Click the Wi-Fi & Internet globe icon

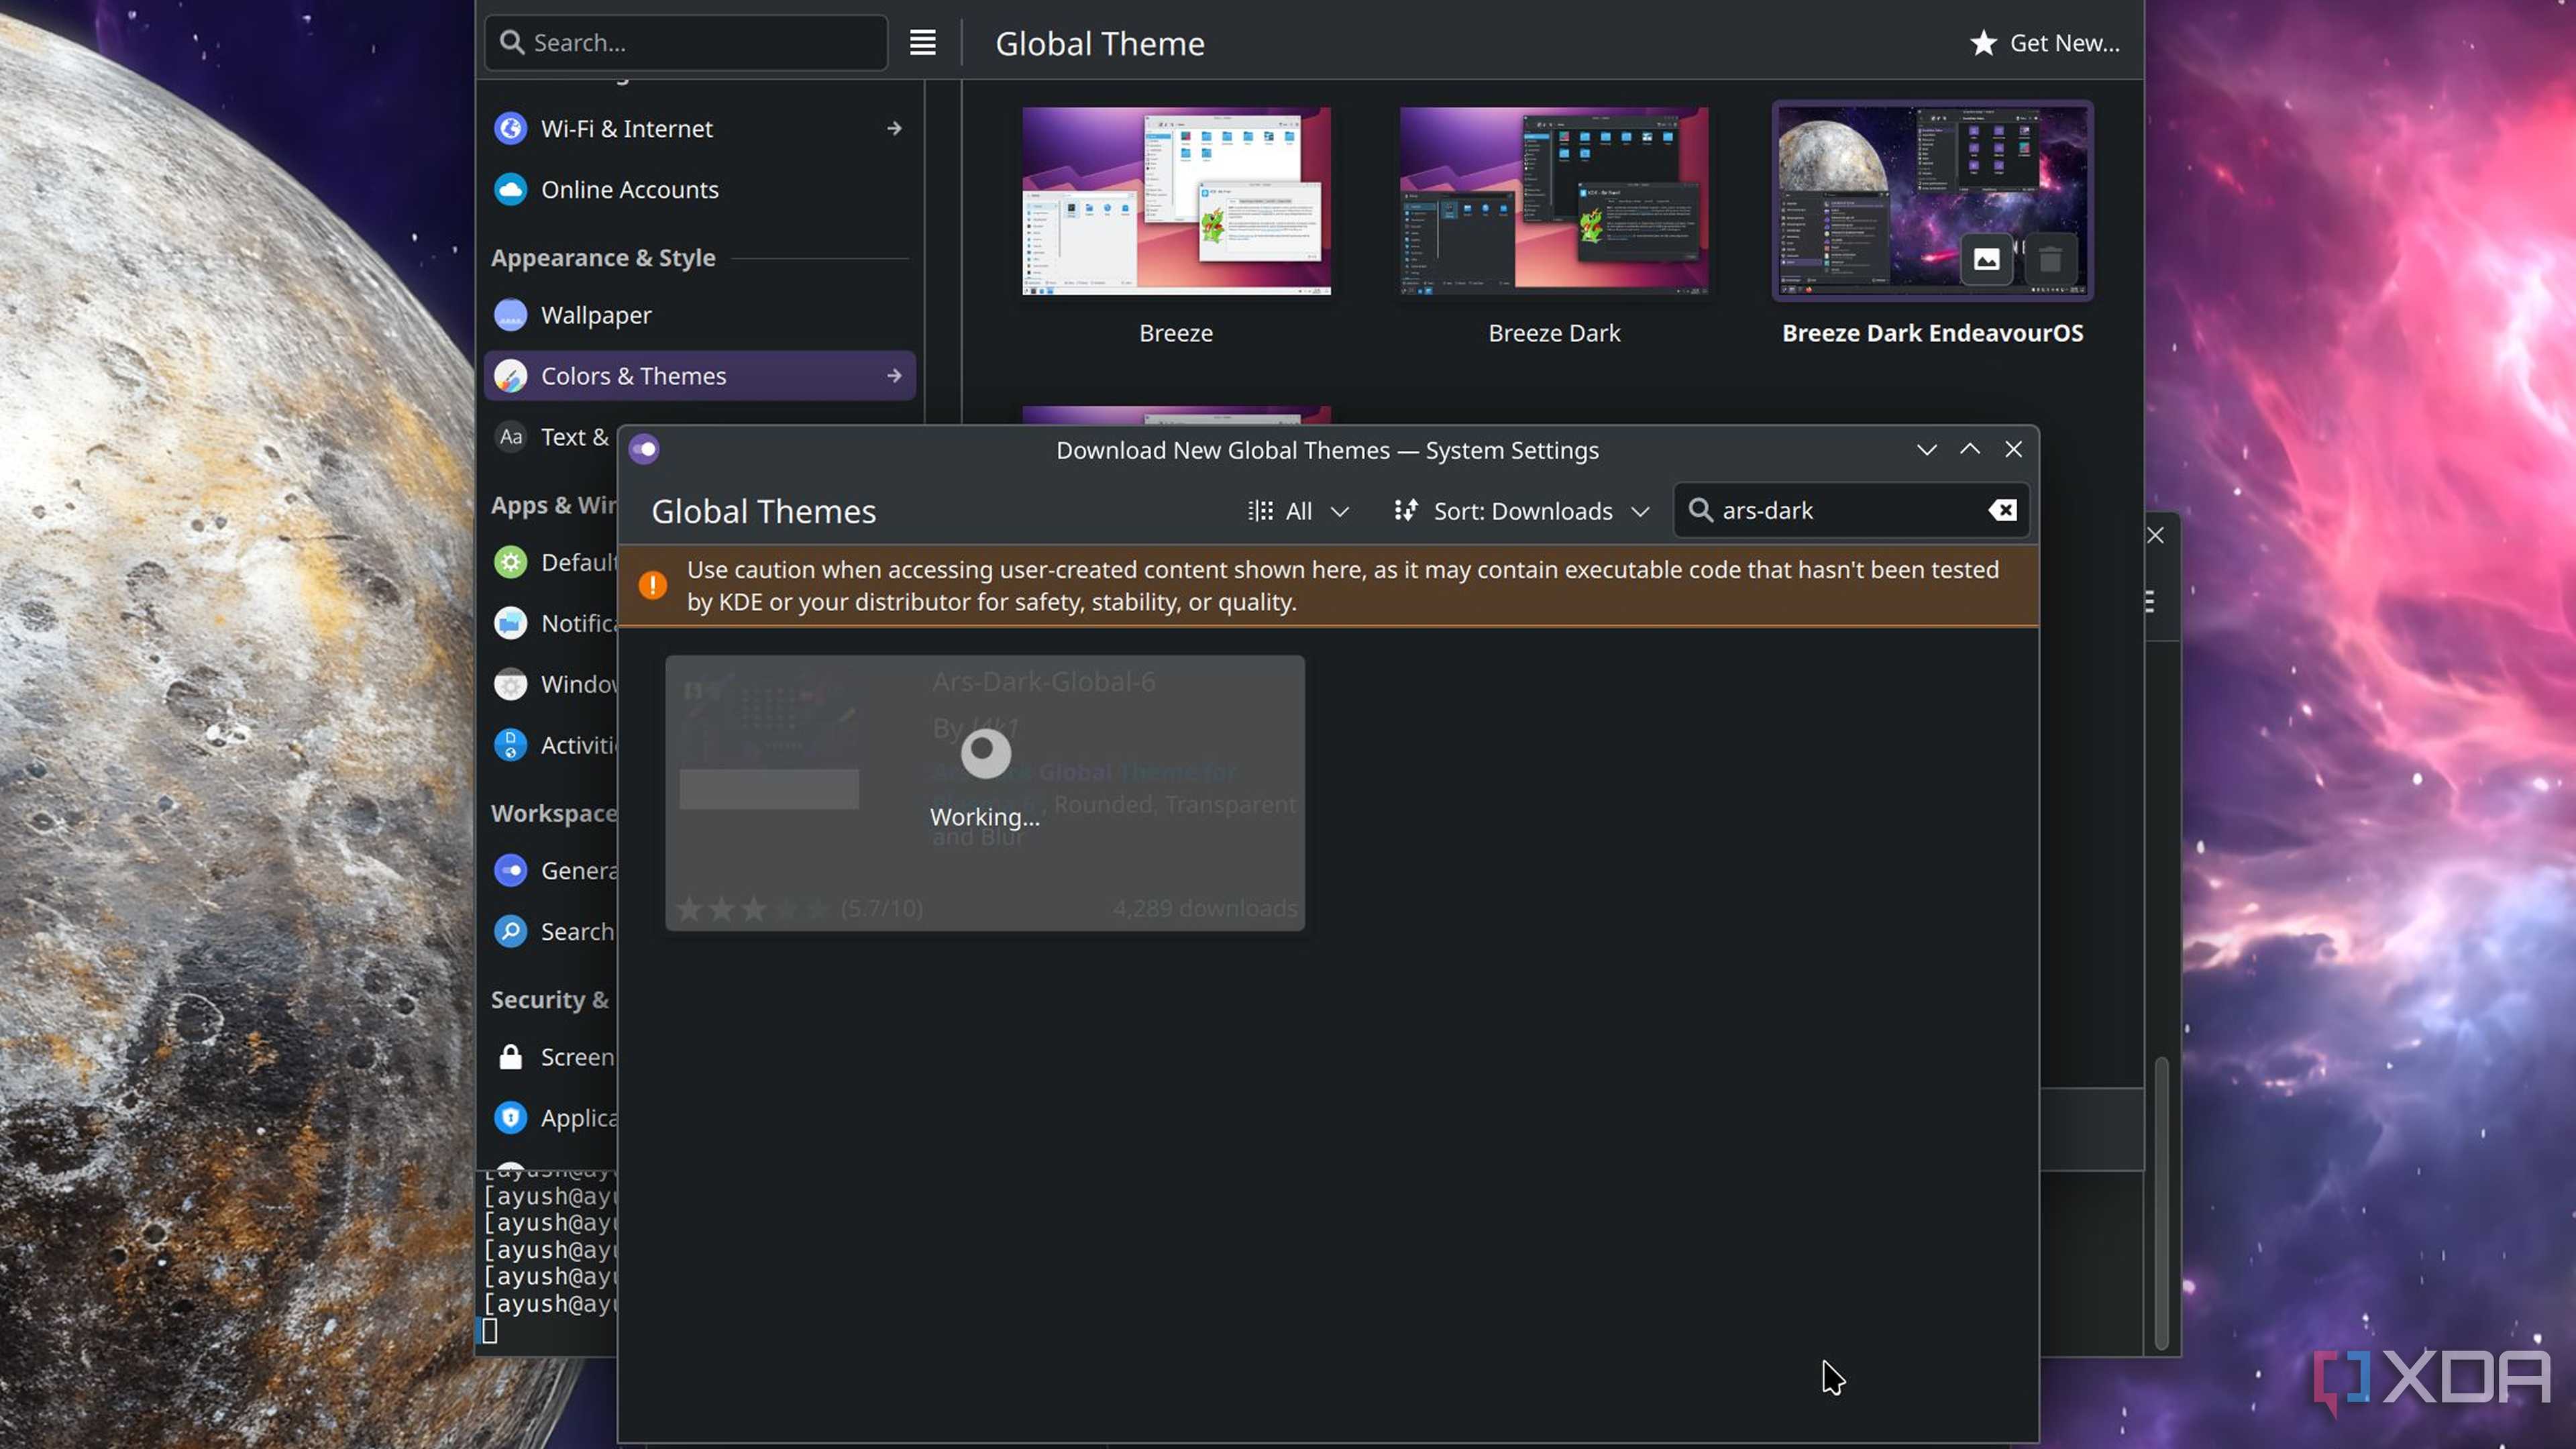click(510, 128)
